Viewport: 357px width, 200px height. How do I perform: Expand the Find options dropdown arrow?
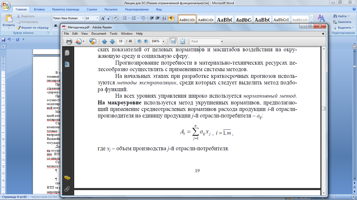pos(222,41)
